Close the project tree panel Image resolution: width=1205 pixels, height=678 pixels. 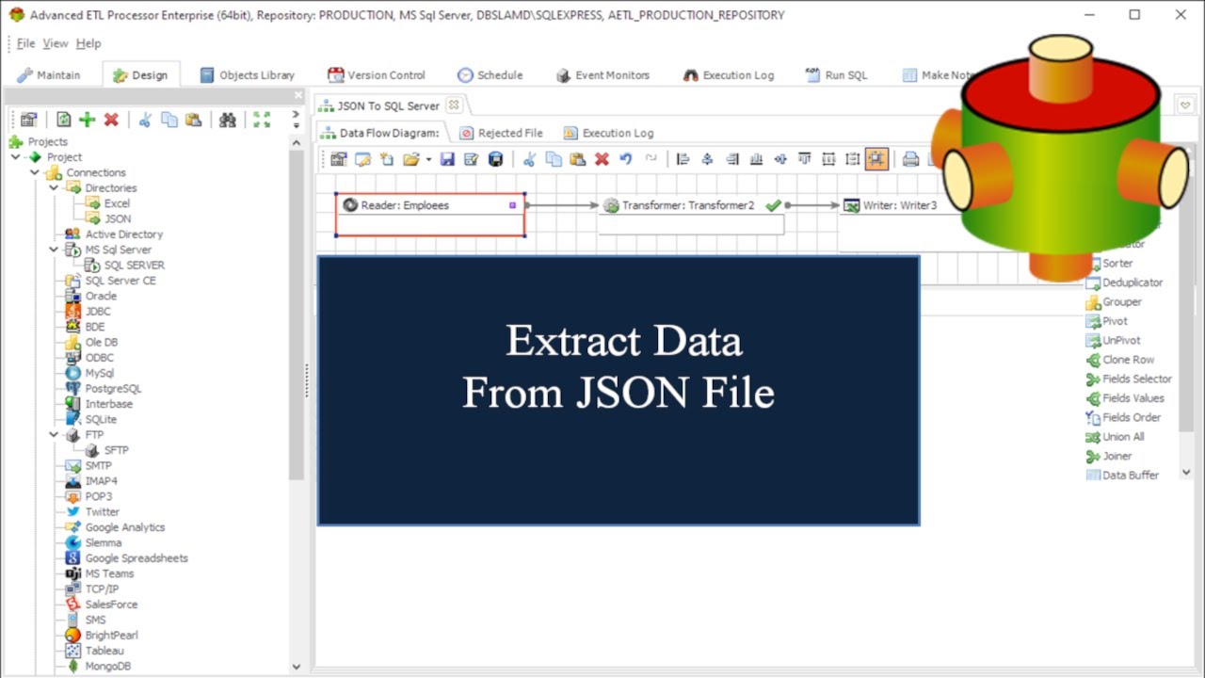coord(298,95)
